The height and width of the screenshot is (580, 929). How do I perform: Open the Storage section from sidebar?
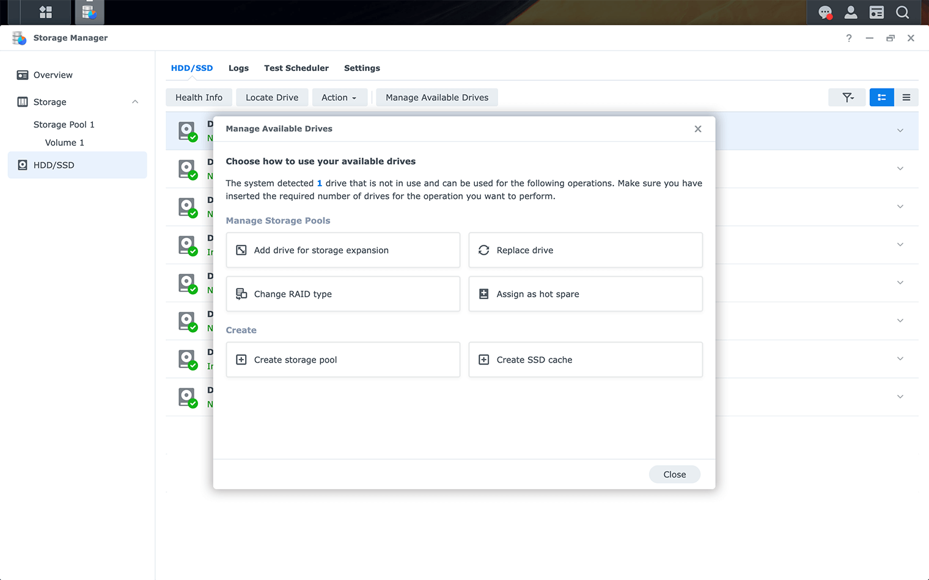pyautogui.click(x=51, y=102)
